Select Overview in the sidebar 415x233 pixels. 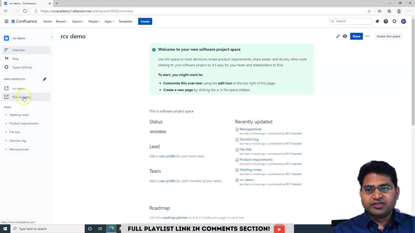click(26, 50)
